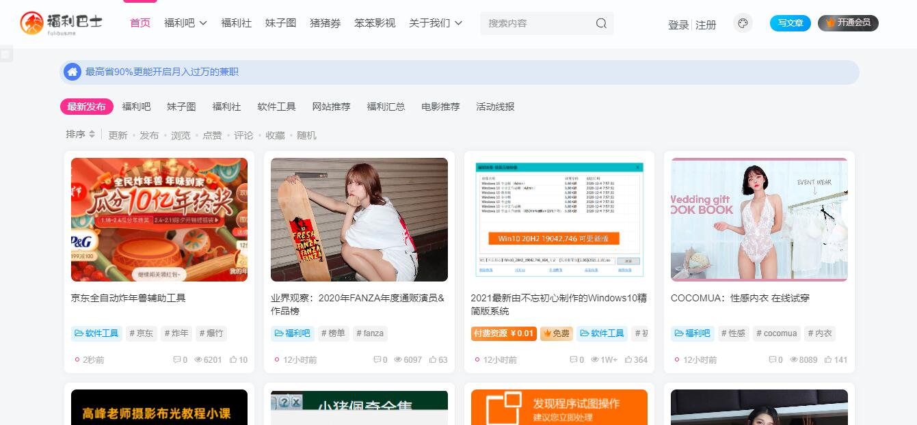Click the # fanza tag
The image size is (917, 425).
click(x=371, y=333)
